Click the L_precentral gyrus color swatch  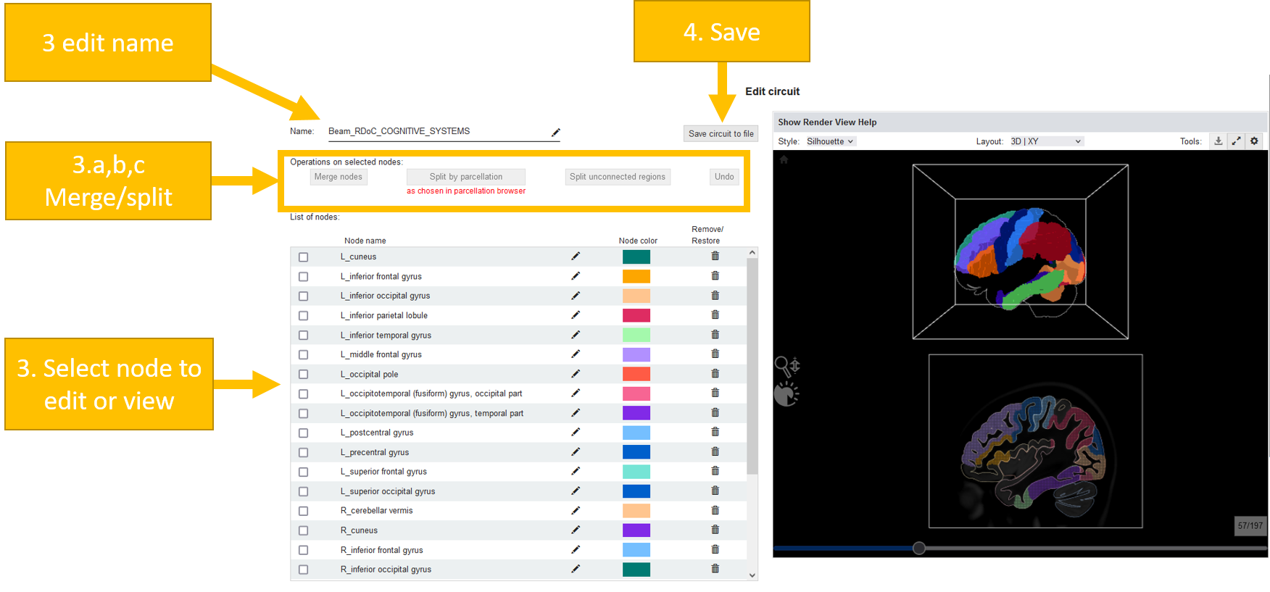coord(636,452)
